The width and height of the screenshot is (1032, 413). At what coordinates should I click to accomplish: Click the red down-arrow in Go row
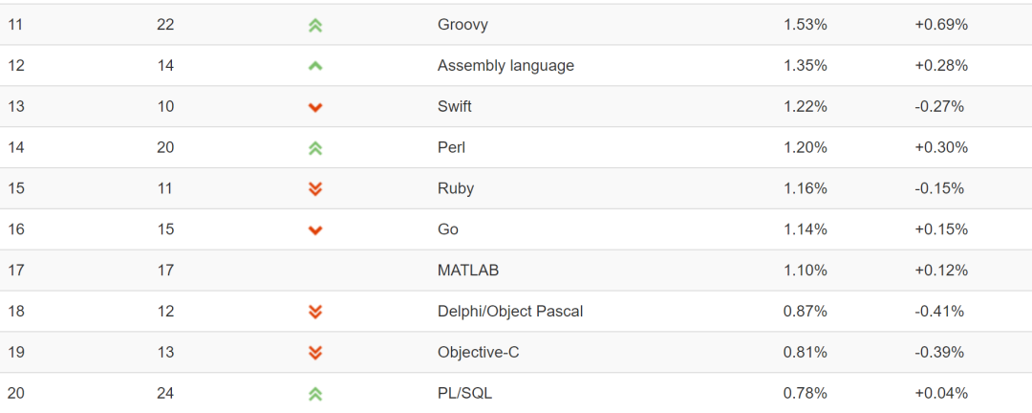pos(315,229)
